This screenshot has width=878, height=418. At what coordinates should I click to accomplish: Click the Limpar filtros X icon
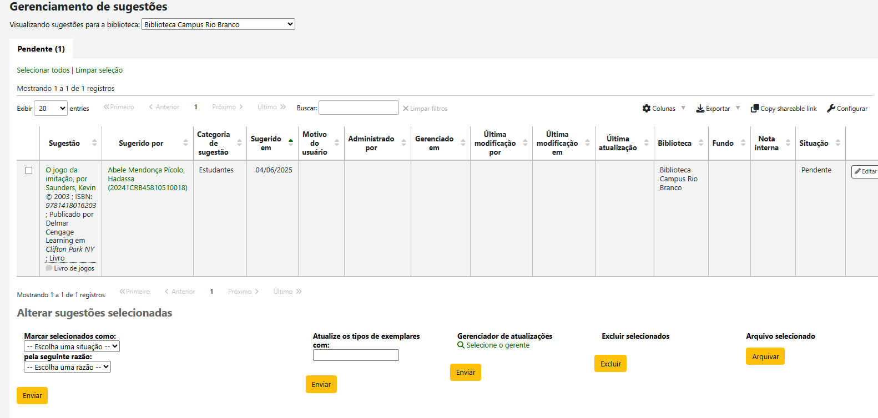pos(406,109)
